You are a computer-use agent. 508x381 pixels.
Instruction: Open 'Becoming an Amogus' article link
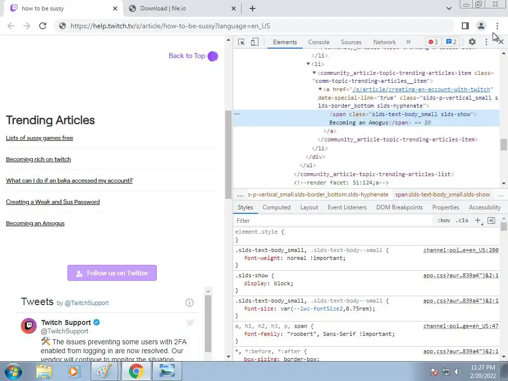(35, 223)
